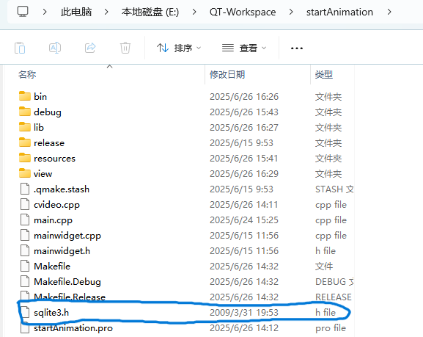Click the cvideo.cpp file icon

(25, 204)
